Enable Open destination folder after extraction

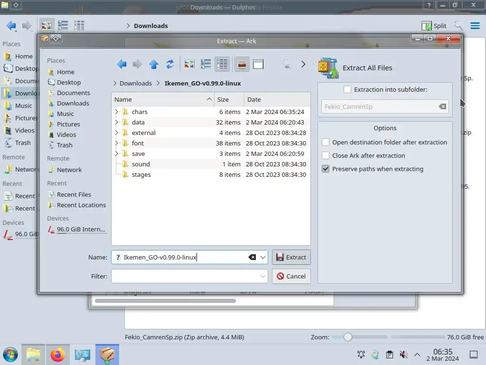pyautogui.click(x=326, y=142)
